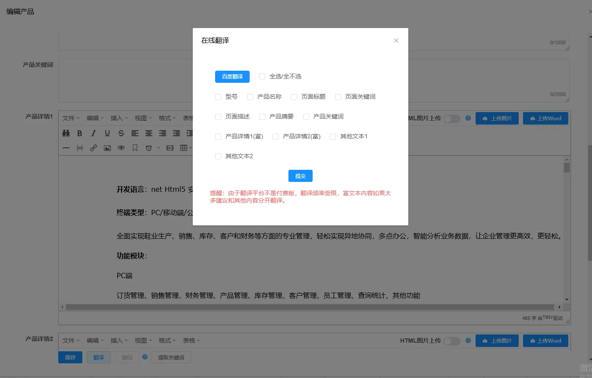This screenshot has width=592, height=378.
Task: Click the insert image icon in the toolbar
Action: [x=107, y=148]
